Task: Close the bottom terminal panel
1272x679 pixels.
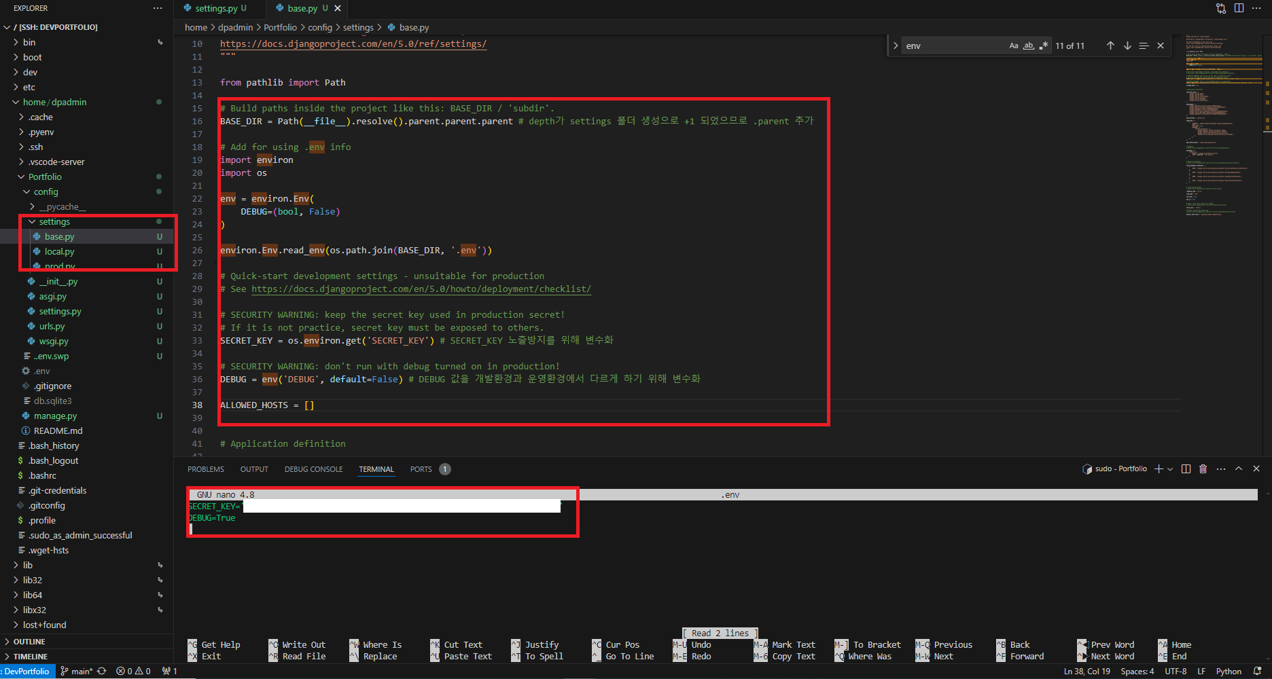Action: (1256, 469)
